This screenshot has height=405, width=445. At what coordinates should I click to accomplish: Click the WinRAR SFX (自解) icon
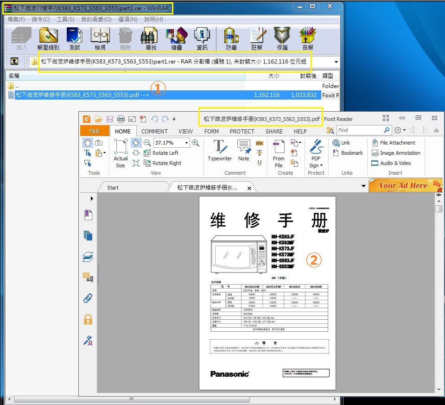coord(308,38)
